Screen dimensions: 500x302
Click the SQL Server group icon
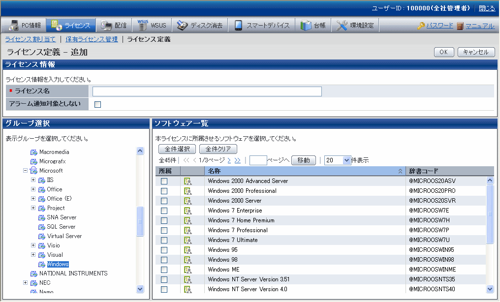coord(41,227)
